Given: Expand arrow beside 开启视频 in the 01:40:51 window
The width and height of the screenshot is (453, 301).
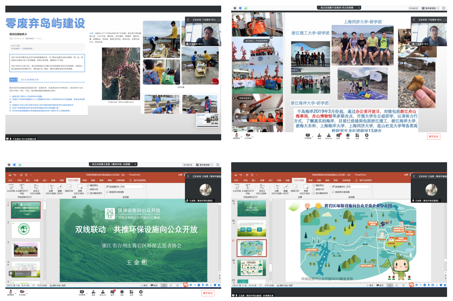Looking at the screenshot, I should (253, 137).
